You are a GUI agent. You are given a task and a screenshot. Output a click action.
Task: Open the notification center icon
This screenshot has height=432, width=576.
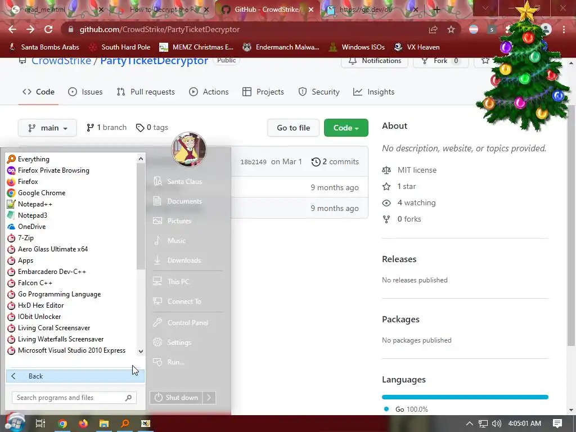[x=557, y=424]
